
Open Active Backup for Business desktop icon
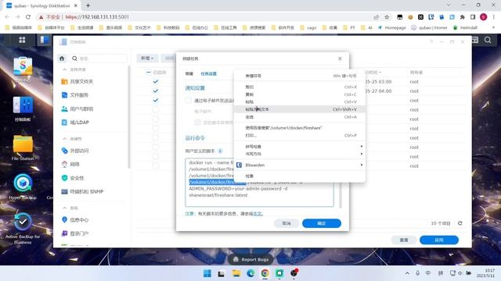(23, 229)
